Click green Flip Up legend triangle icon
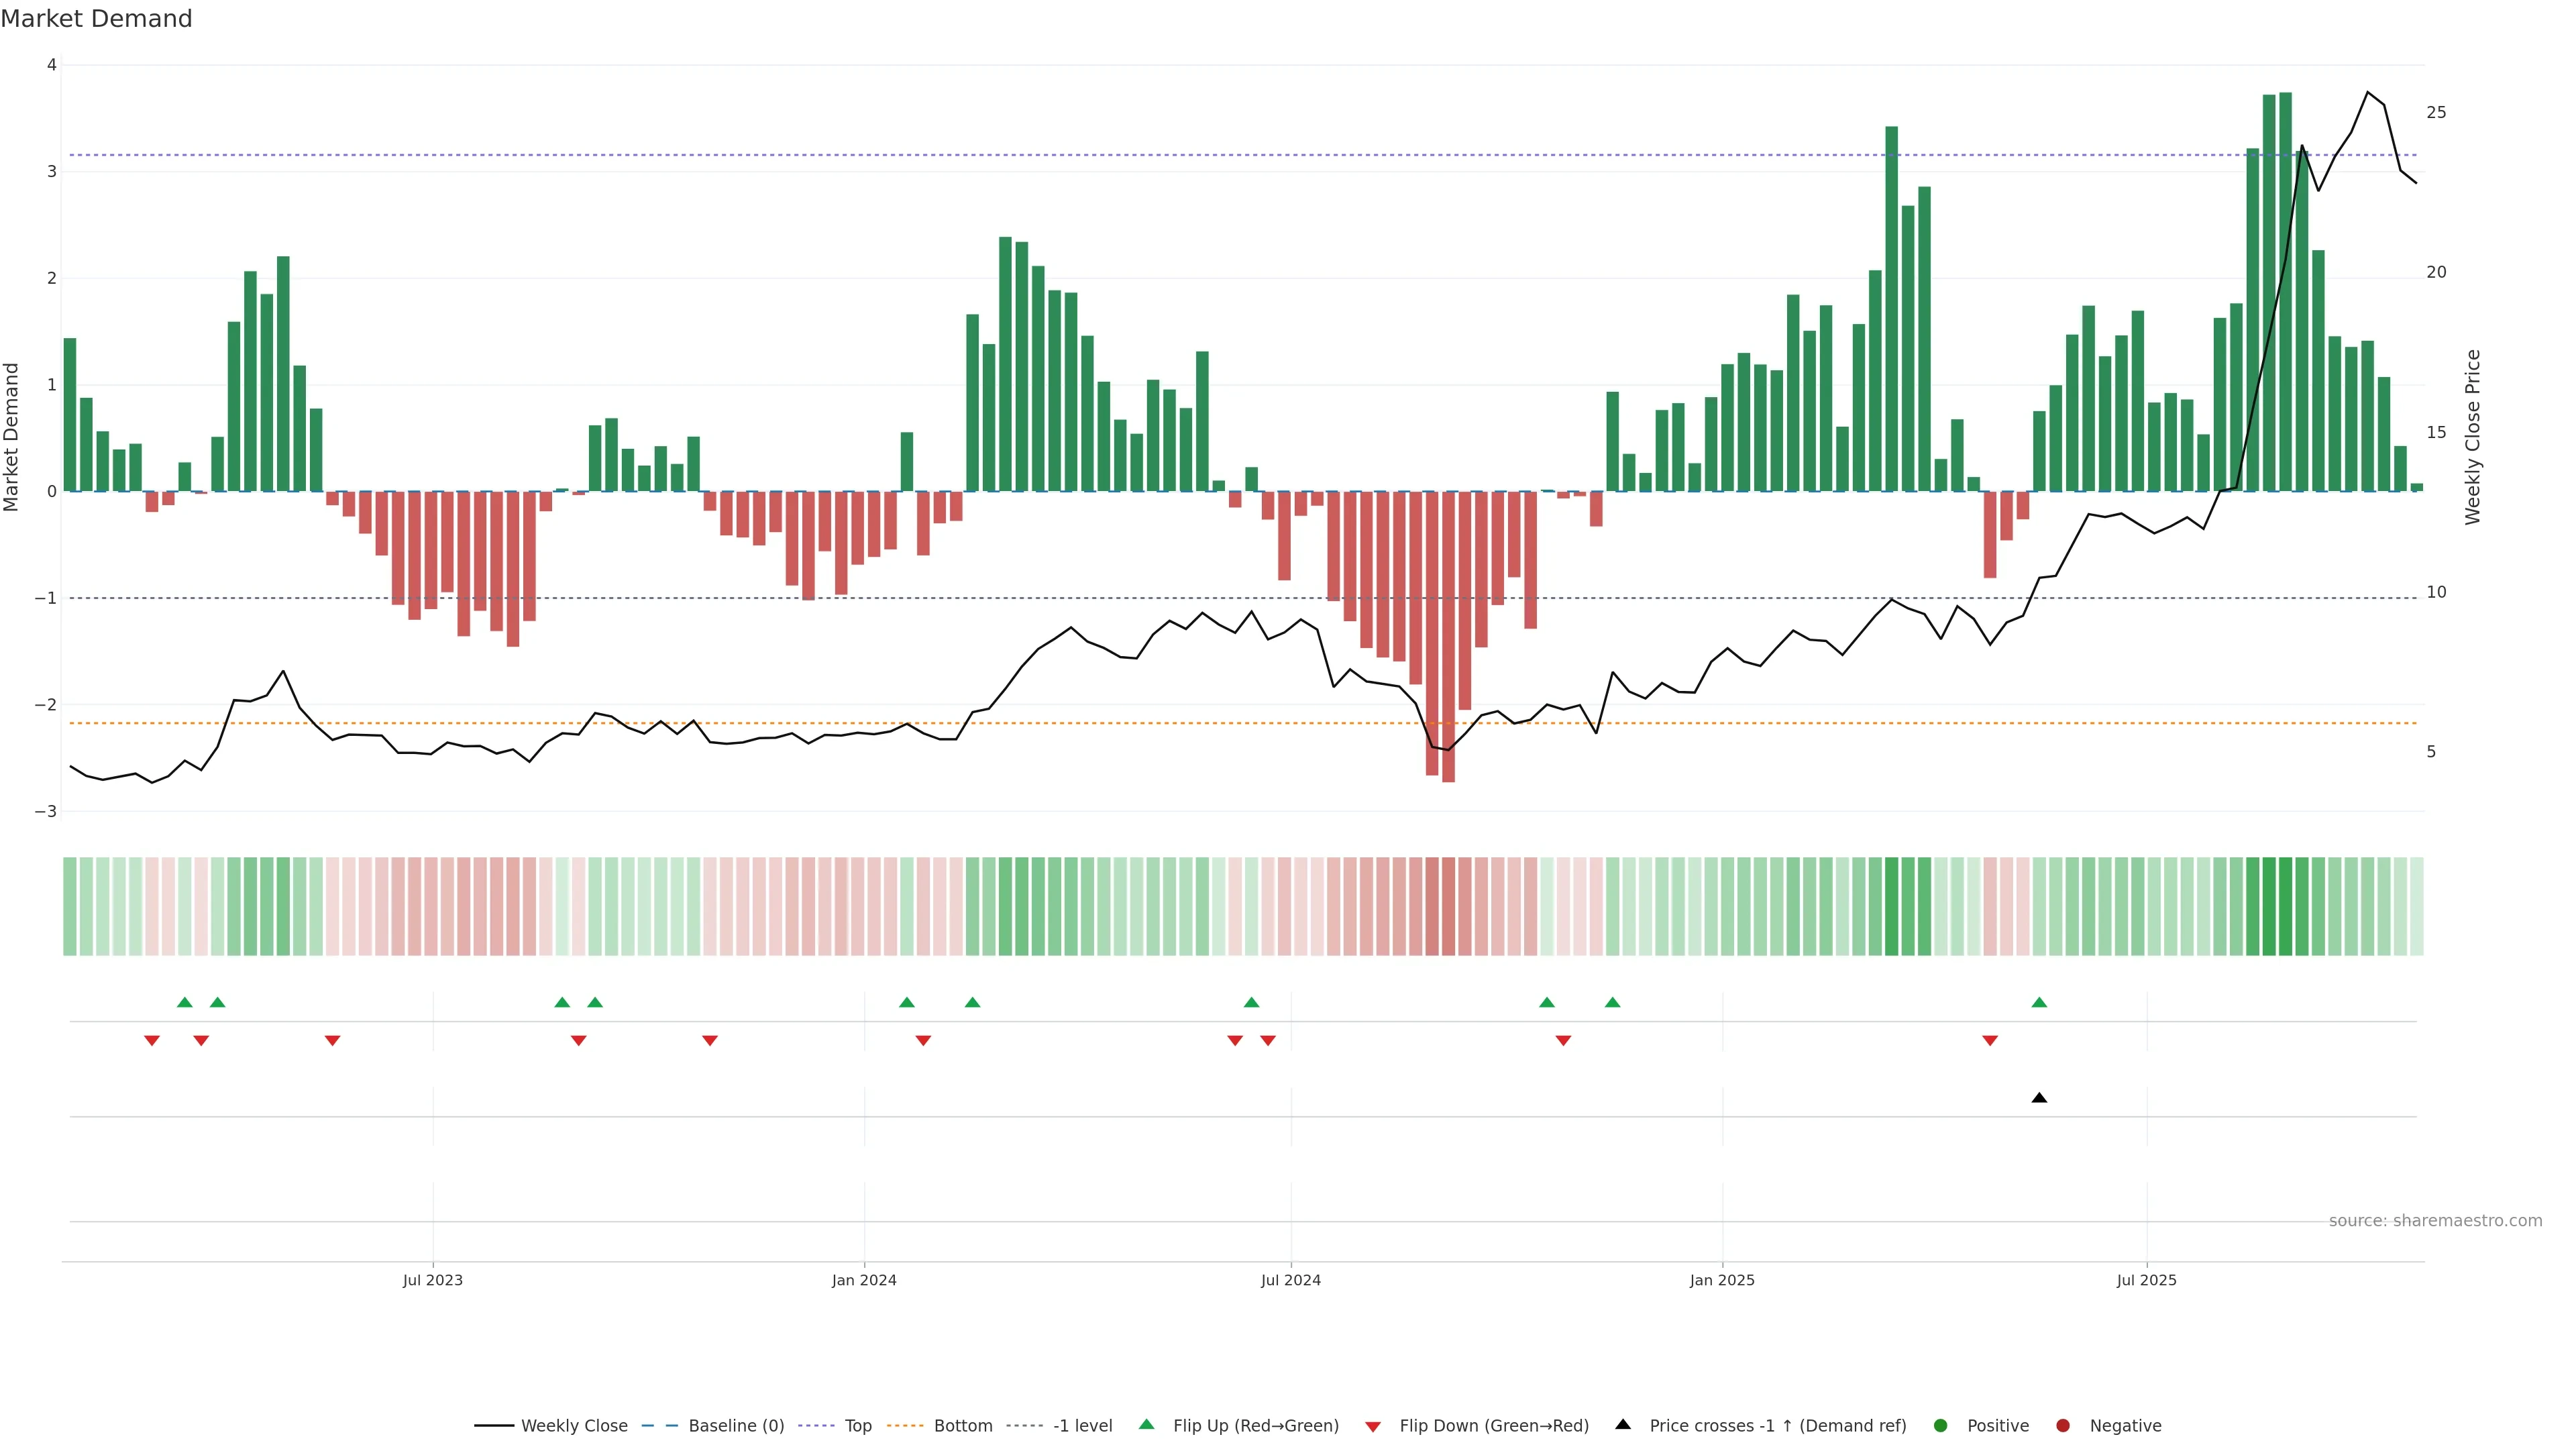The image size is (2576, 1449). point(1147,1425)
